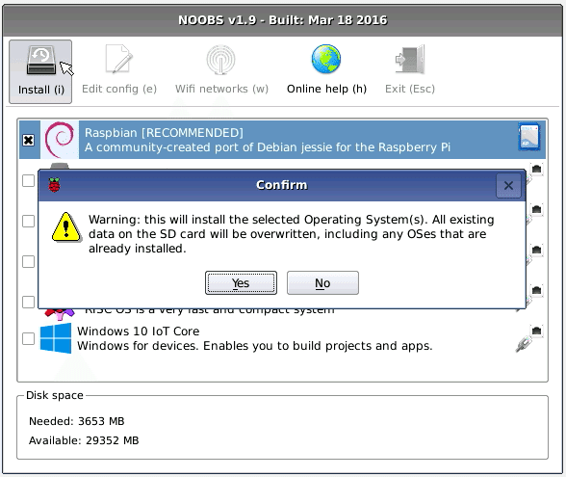Tick the checkbox just above Windows 10 IoT Core

coord(29,302)
